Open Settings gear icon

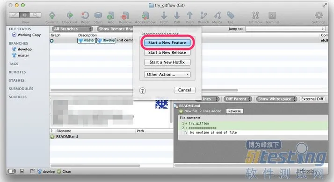[319, 15]
